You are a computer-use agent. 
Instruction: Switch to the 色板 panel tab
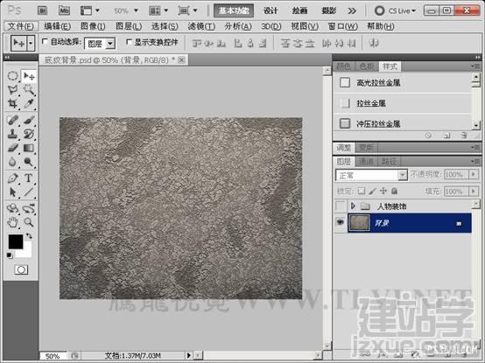(366, 66)
